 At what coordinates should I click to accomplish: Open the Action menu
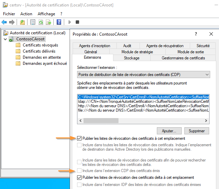(26, 14)
